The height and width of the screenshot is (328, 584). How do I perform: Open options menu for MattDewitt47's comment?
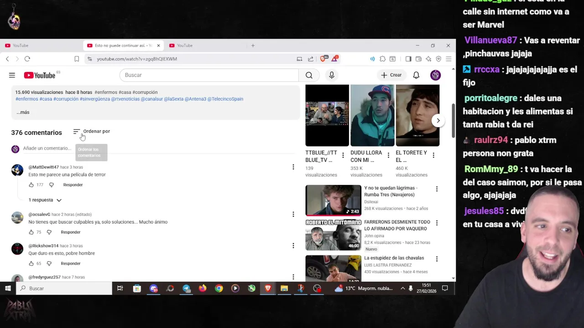pyautogui.click(x=293, y=167)
